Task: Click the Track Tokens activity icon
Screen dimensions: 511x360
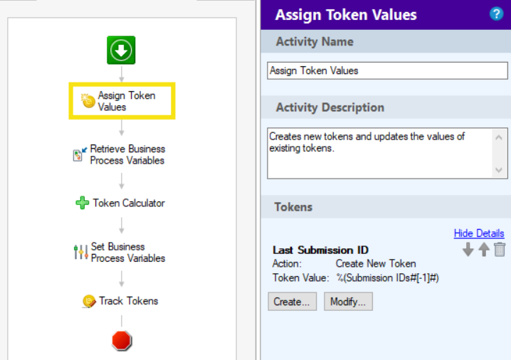Action: tap(89, 301)
